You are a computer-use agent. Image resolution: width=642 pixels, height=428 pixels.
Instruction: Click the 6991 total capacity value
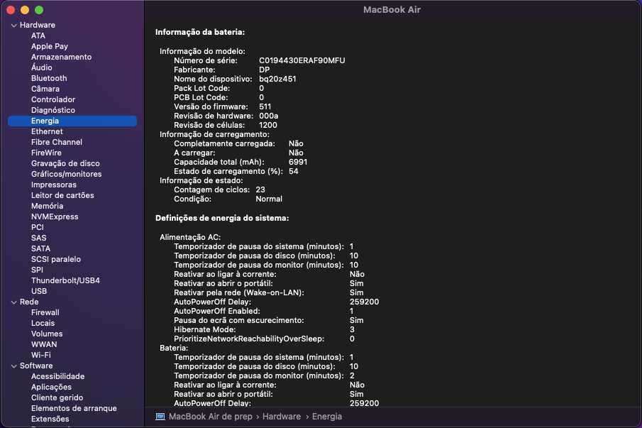[x=298, y=163]
